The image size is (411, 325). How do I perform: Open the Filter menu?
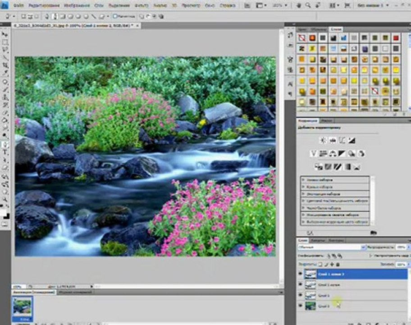pyautogui.click(x=142, y=5)
